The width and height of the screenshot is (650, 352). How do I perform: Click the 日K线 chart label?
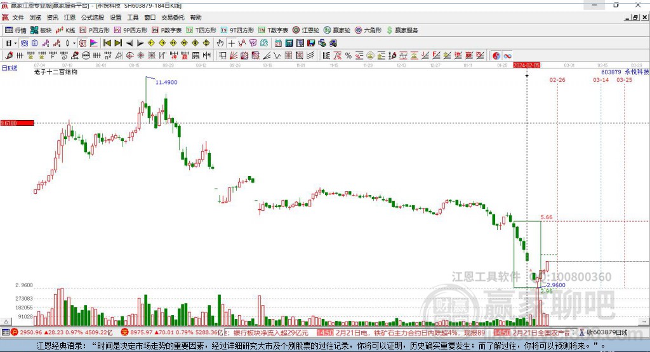pos(9,68)
